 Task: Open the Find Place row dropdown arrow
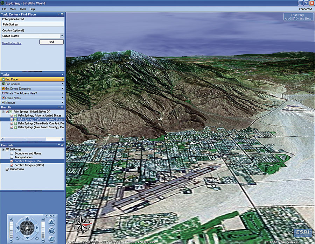tap(63, 79)
